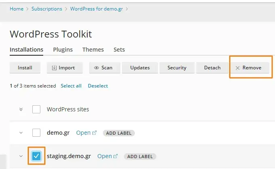275x169 pixels.
Task: Collapse the WordPress sites group
Action: coord(21,109)
